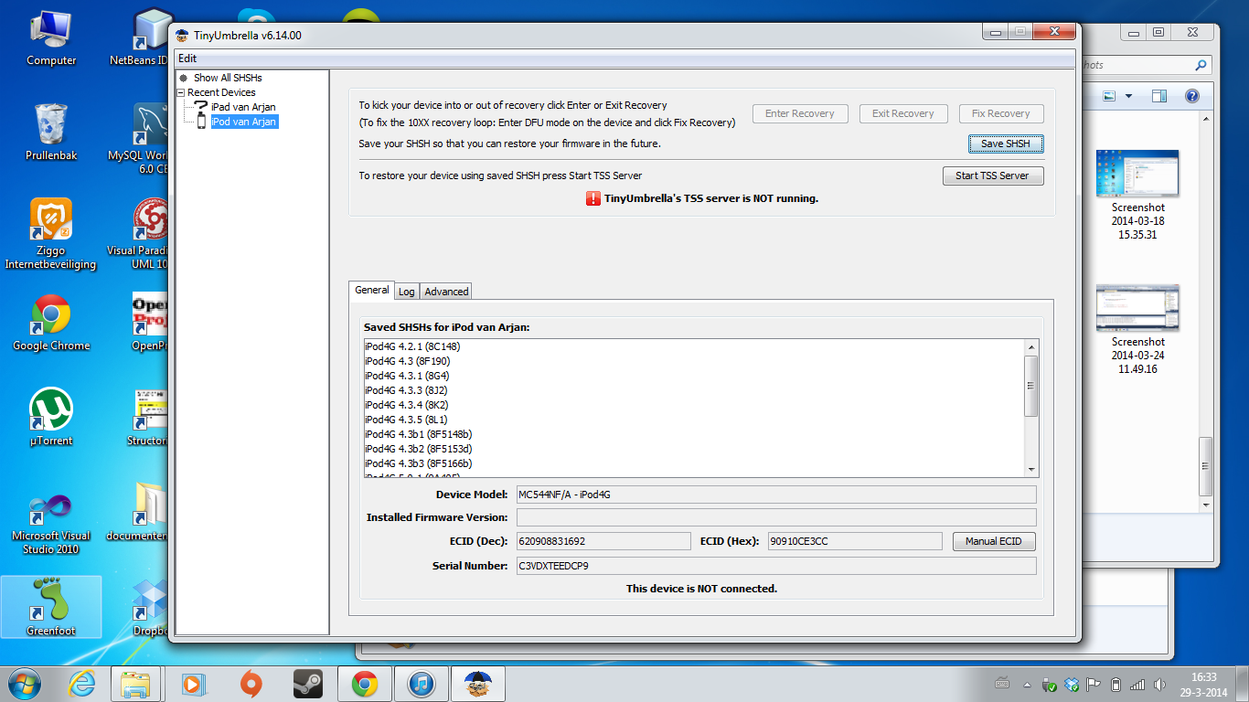
Task: Switch to the Log tab
Action: pyautogui.click(x=407, y=292)
